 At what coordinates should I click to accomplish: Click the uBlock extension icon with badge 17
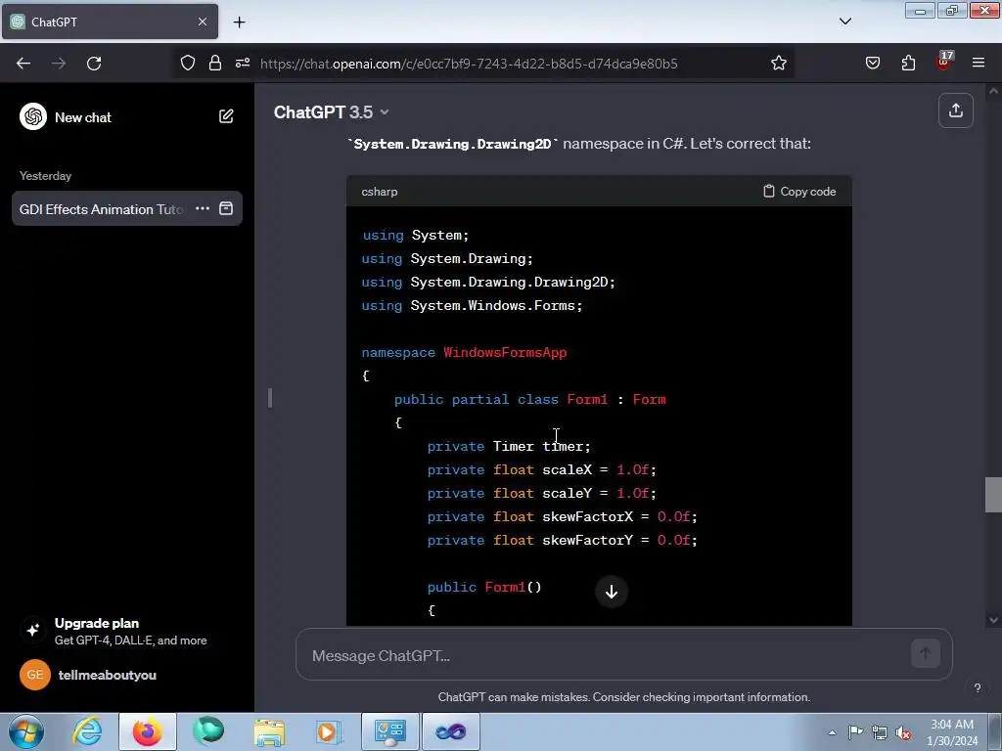pyautogui.click(x=944, y=62)
